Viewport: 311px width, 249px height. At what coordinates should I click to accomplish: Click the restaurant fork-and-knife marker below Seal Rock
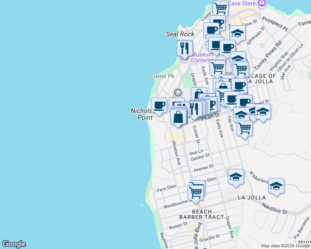tap(185, 49)
